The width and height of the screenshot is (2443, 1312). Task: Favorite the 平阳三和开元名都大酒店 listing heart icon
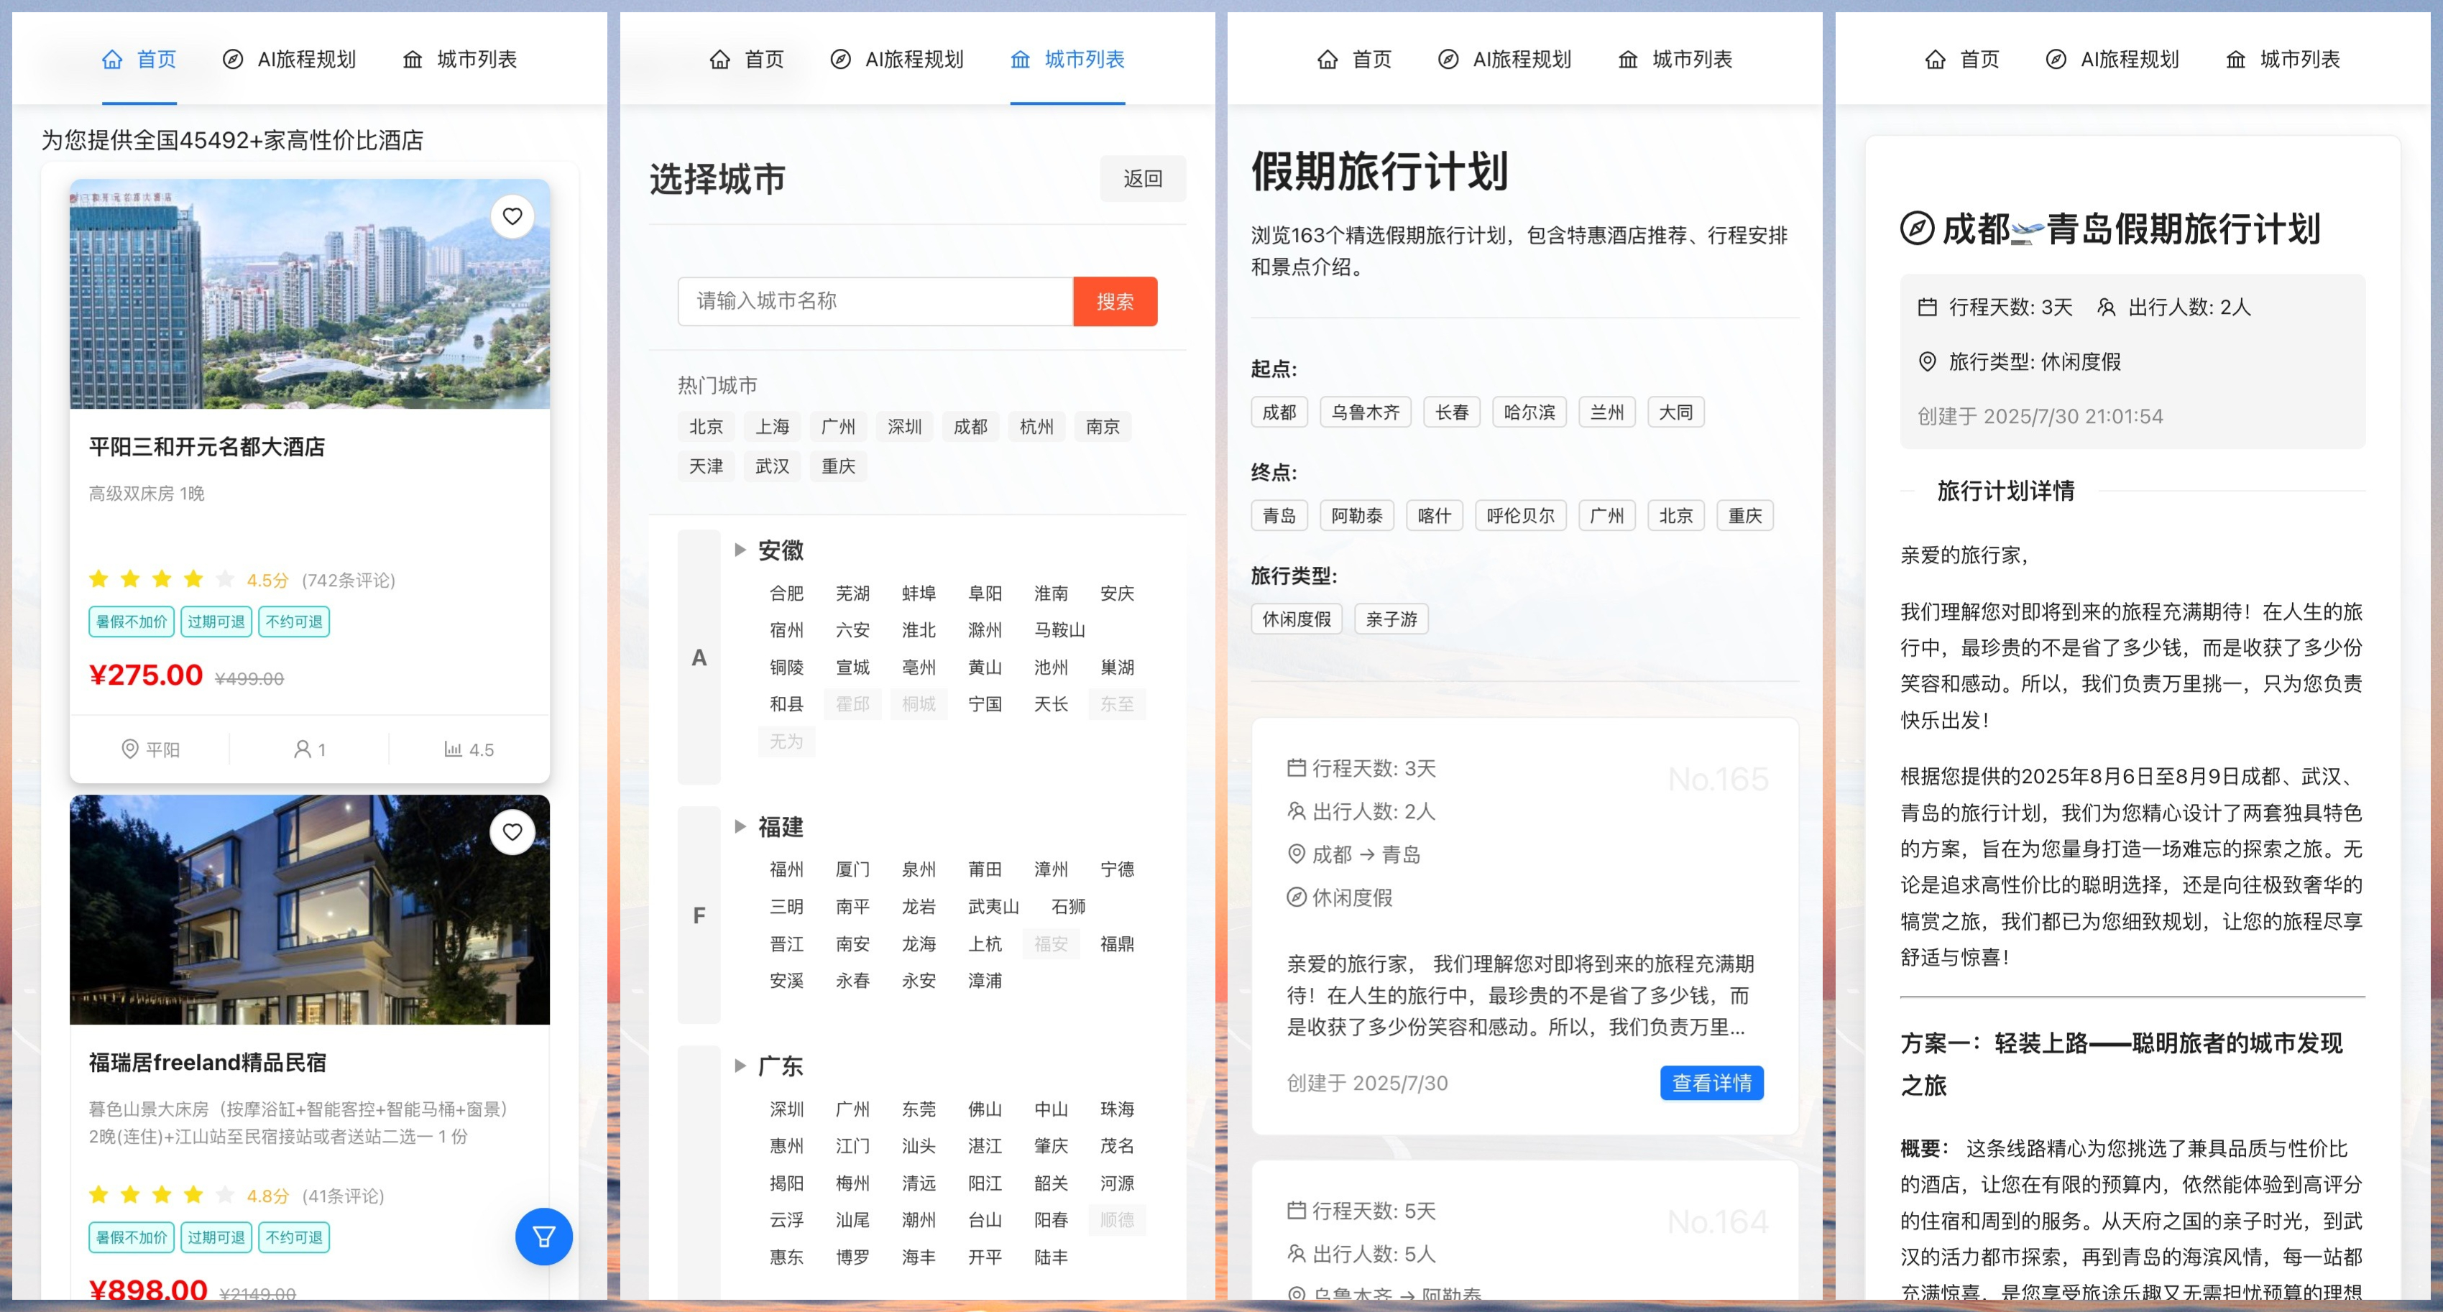pyautogui.click(x=512, y=217)
